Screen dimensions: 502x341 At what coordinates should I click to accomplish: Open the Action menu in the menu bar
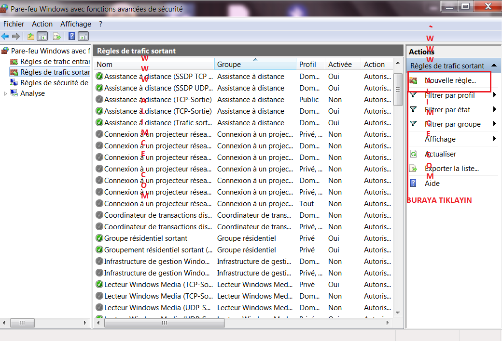point(42,24)
